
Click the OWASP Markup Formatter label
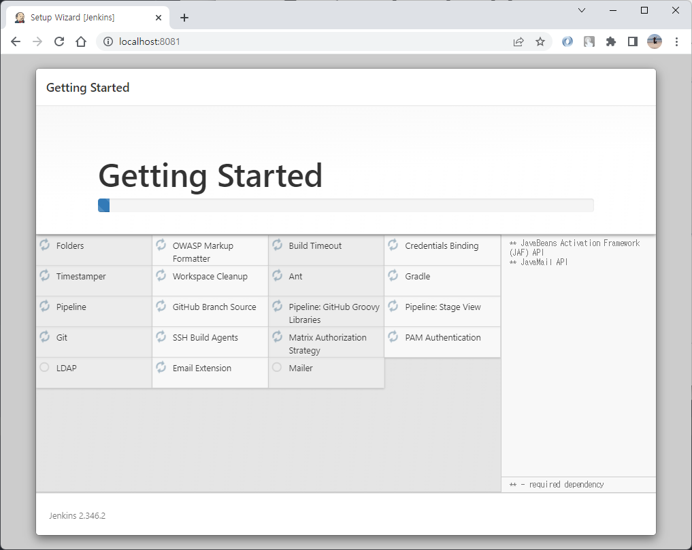pos(203,252)
